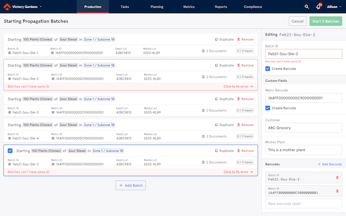Click 0 / 3 Inputs for batch Feb21-Sou-Die-3

pyautogui.click(x=245, y=111)
